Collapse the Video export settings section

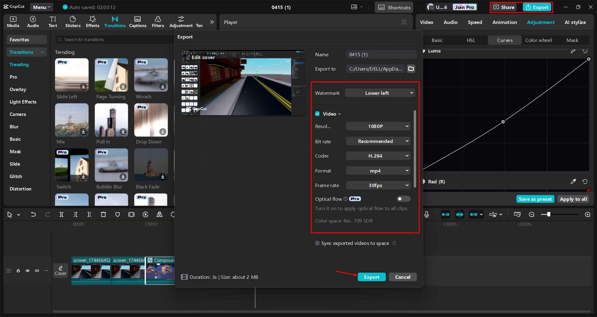(x=339, y=114)
